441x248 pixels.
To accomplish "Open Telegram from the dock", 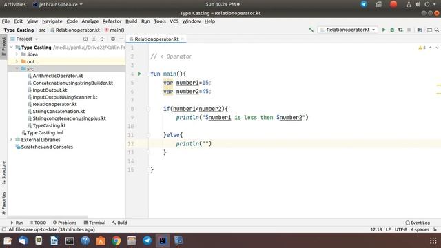I will pyautogui.click(x=147, y=240).
